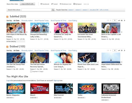Focus the Search this show field
The image size is (132, 103).
pos(36,10)
